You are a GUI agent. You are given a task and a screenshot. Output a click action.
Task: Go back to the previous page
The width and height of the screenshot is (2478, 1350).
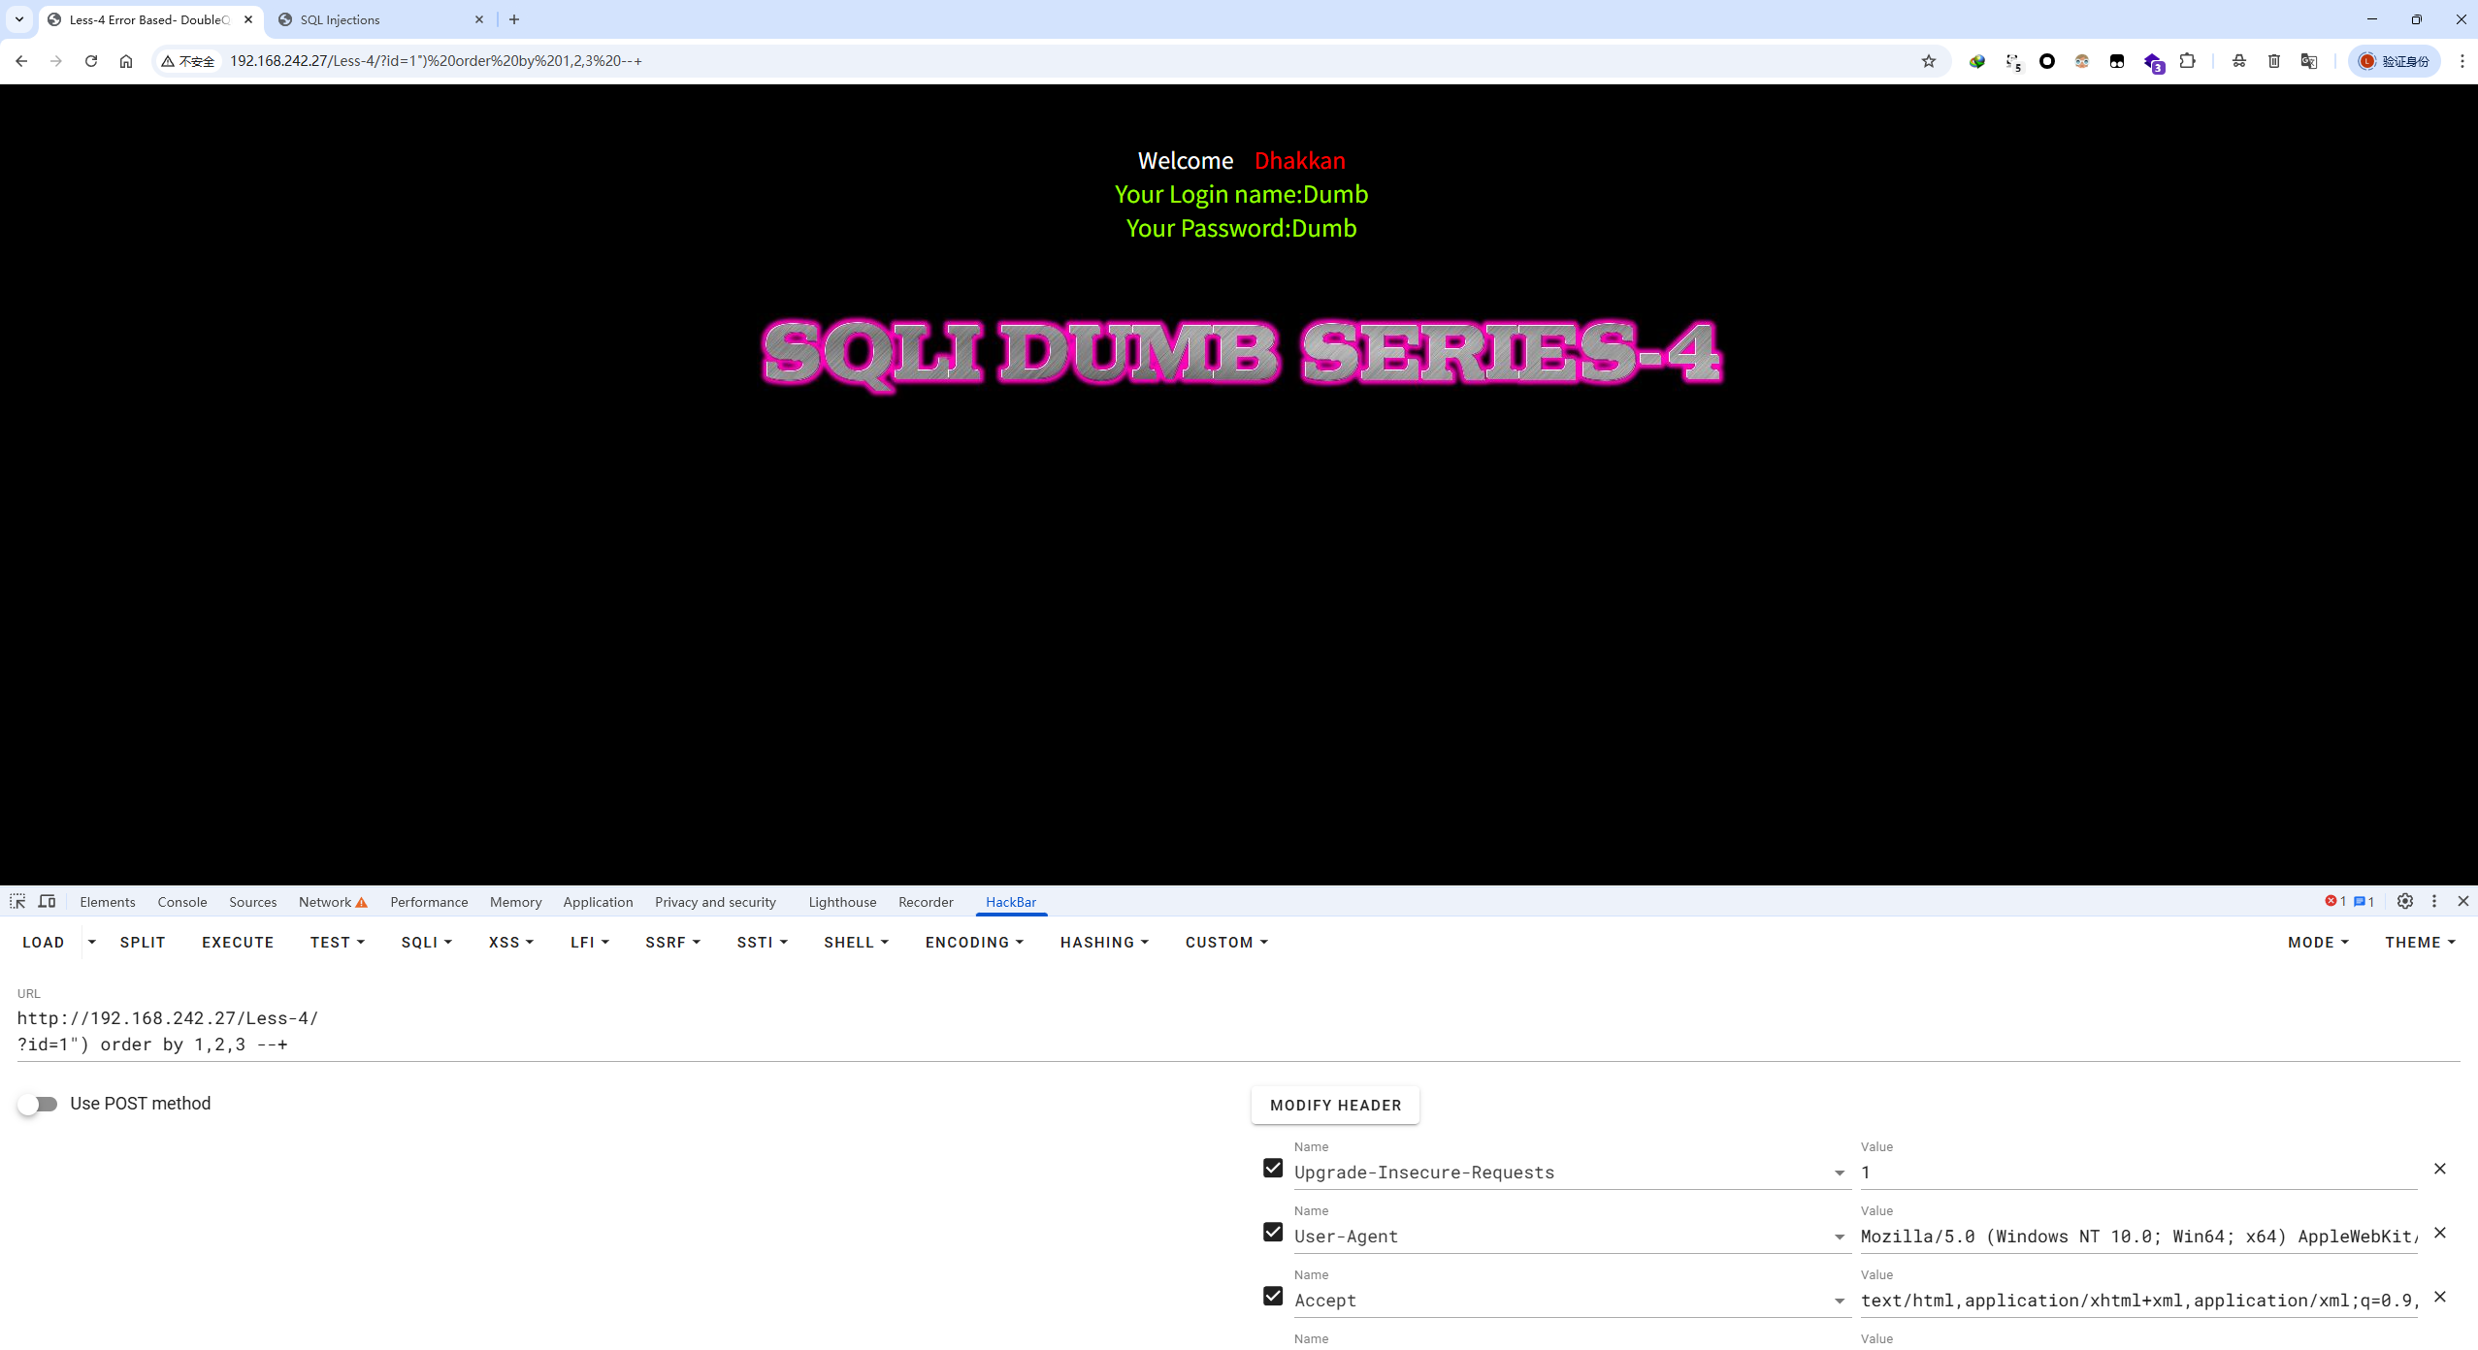pyautogui.click(x=21, y=61)
